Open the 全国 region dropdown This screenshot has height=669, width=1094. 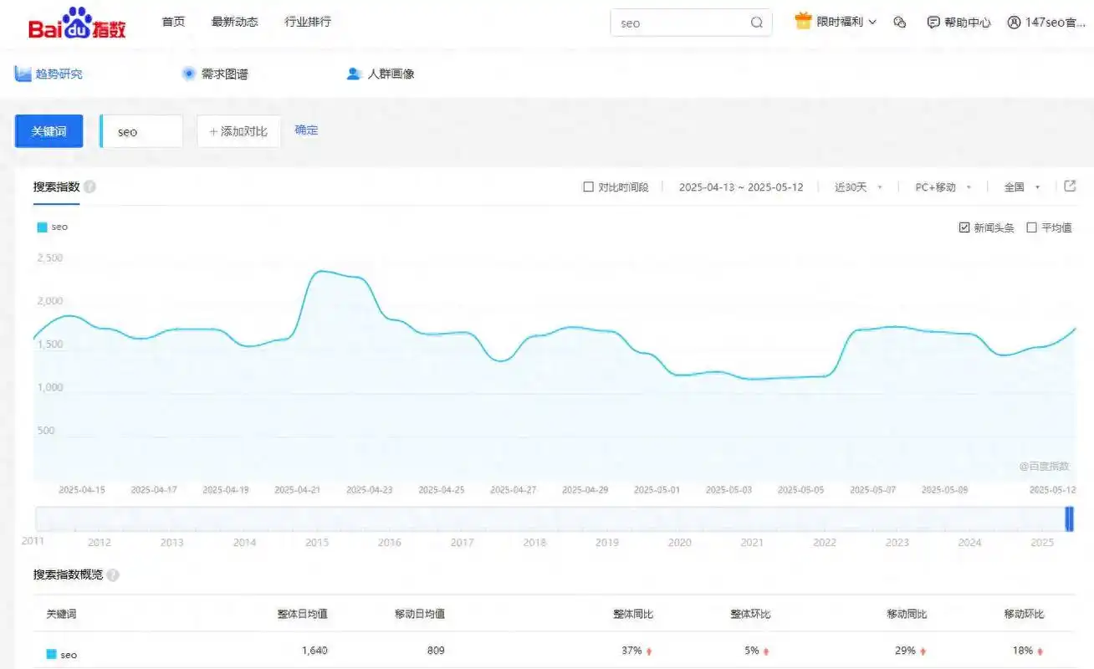[1014, 187]
